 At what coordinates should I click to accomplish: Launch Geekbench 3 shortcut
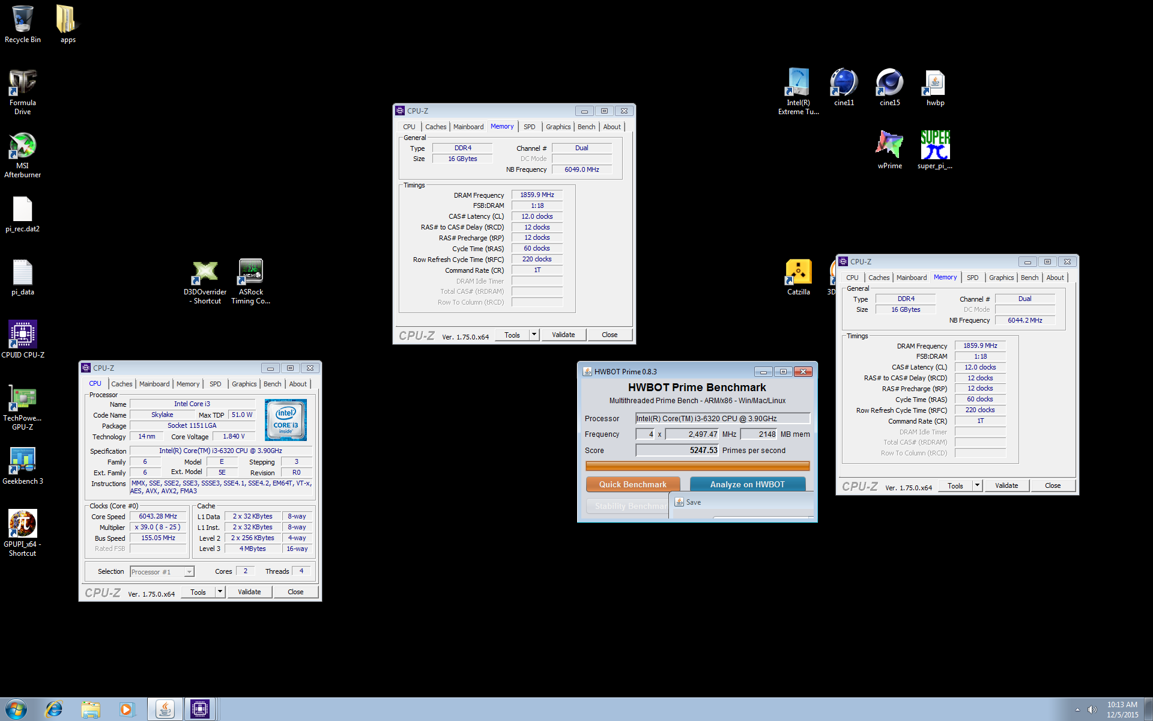pyautogui.click(x=23, y=466)
